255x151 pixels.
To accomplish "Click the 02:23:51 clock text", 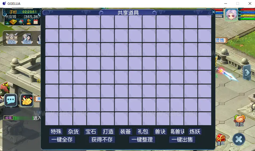I will (x=29, y=12).
